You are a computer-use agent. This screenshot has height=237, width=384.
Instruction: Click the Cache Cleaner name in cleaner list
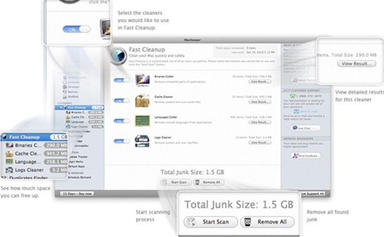click(x=164, y=97)
